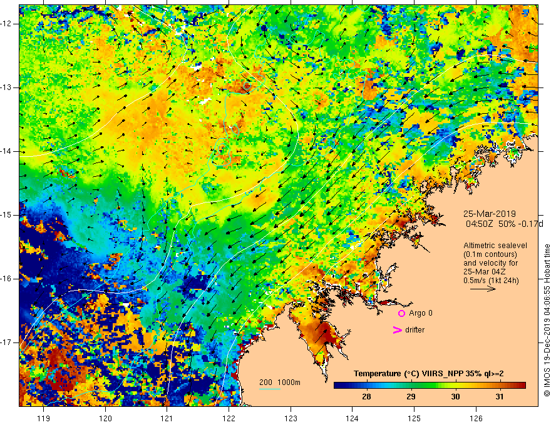This screenshot has width=551, height=425.
Task: Click the '29' label on the temperature scale
Action: click(411, 397)
